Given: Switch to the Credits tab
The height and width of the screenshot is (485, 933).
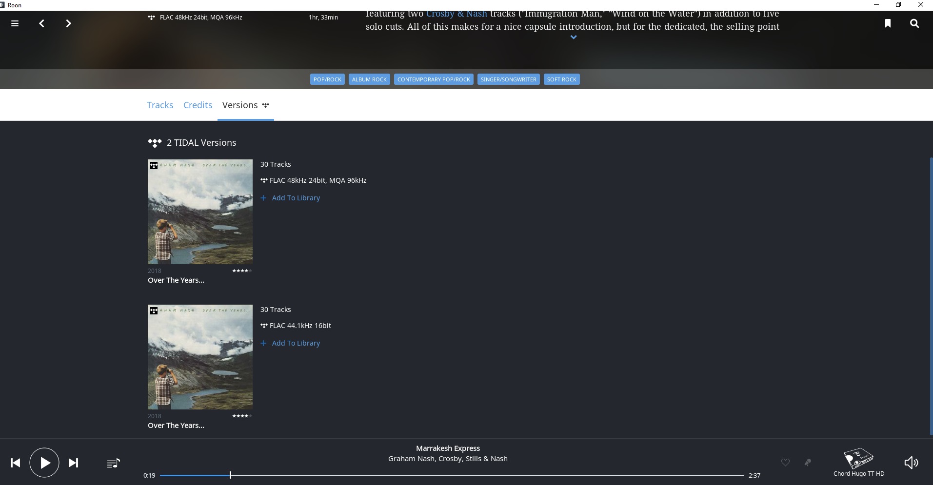Looking at the screenshot, I should pyautogui.click(x=198, y=105).
